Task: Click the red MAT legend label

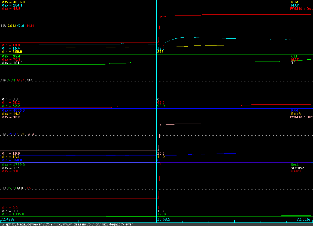Action: click(x=295, y=60)
